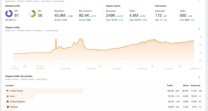This screenshot has width=208, height=111.
Task: Click the United States location row name
Action: [x=16, y=91]
